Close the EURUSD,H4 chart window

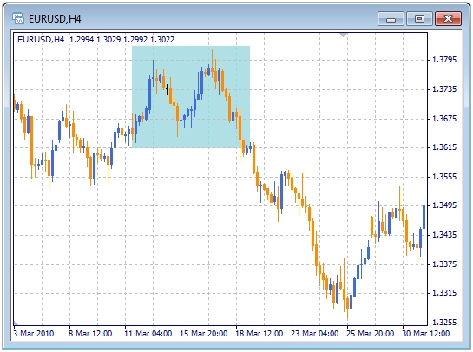(448, 19)
